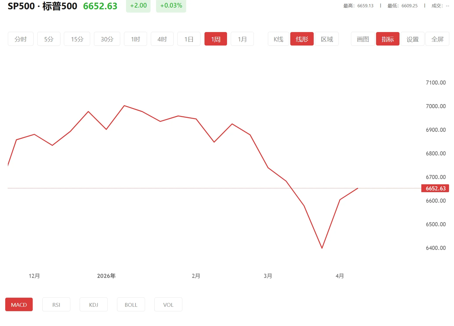Select the 1周 weekly interval
Image resolution: width=454 pixels, height=326 pixels.
216,39
